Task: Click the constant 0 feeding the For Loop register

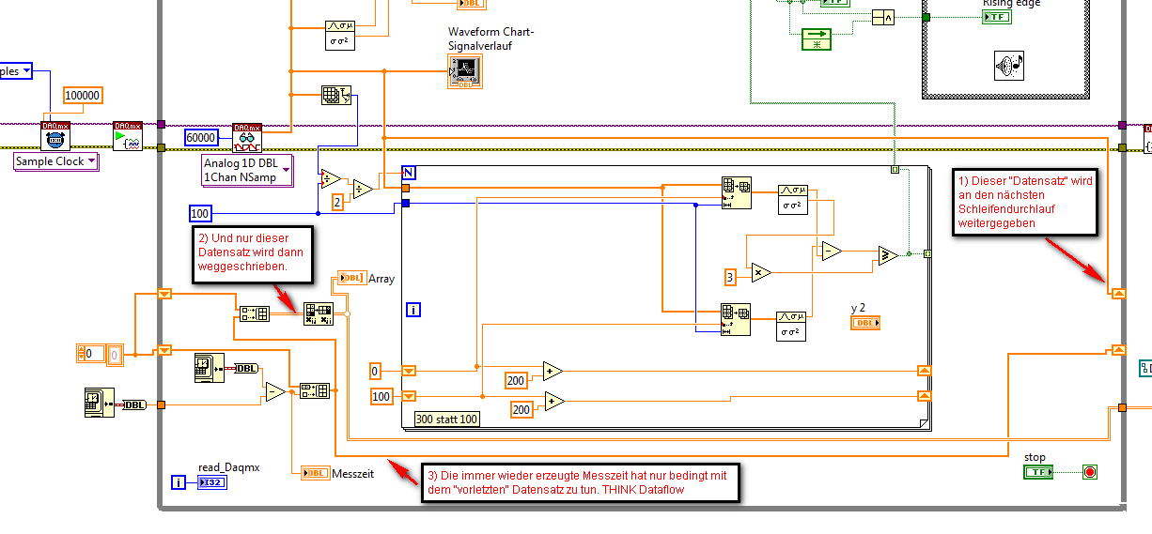Action: (376, 371)
